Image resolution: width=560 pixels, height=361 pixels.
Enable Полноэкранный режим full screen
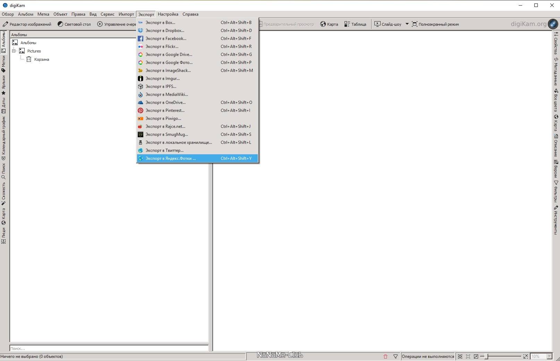click(435, 24)
